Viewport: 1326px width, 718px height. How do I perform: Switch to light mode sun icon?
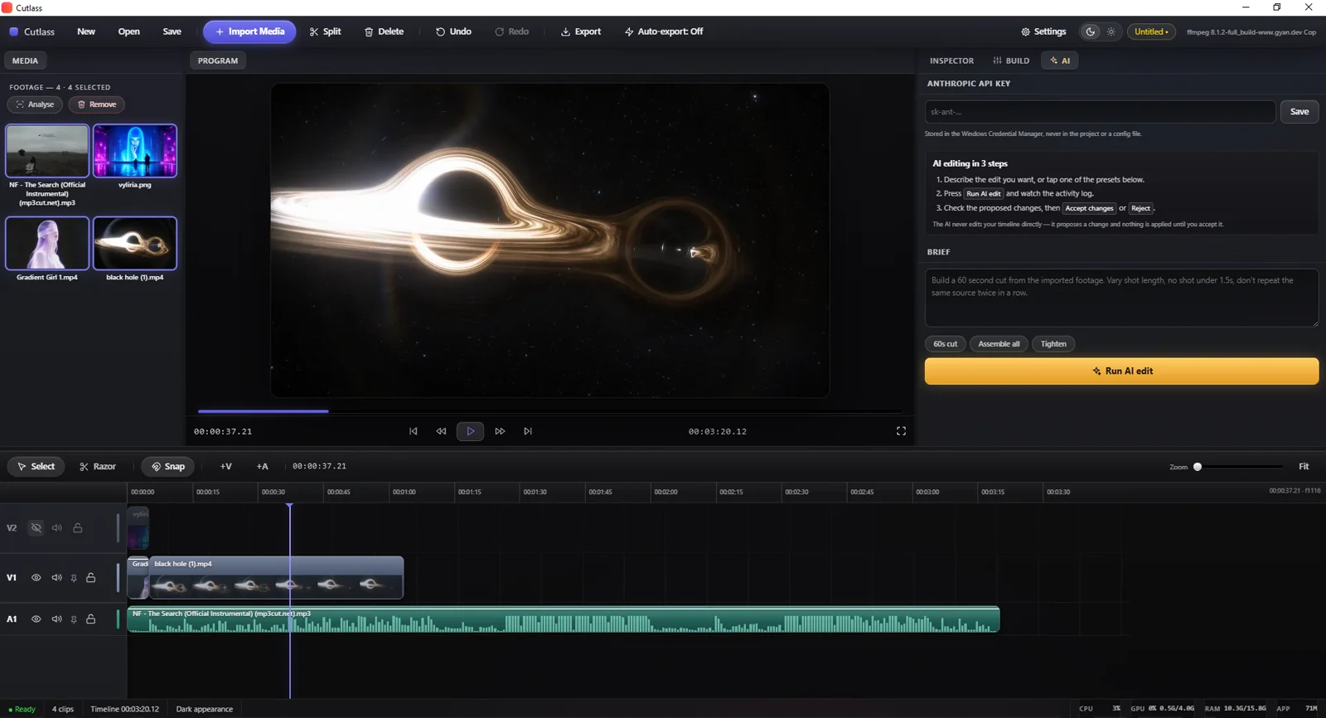click(1111, 32)
